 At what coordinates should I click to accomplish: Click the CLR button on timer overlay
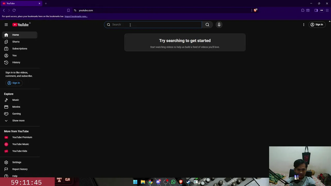[67, 180]
